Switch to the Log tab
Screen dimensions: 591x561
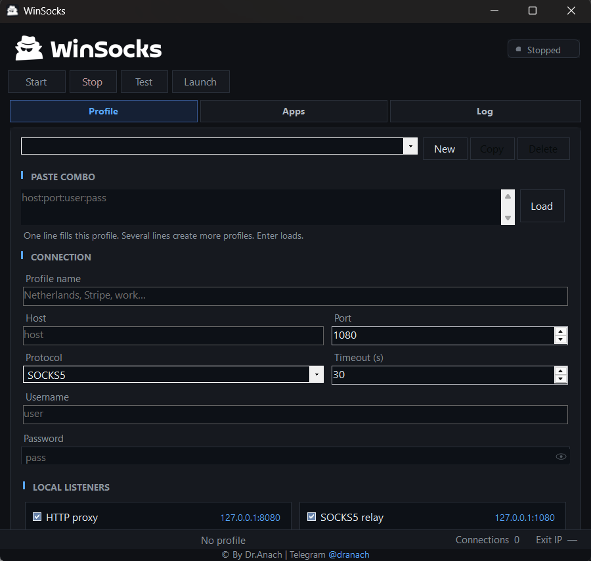[485, 111]
